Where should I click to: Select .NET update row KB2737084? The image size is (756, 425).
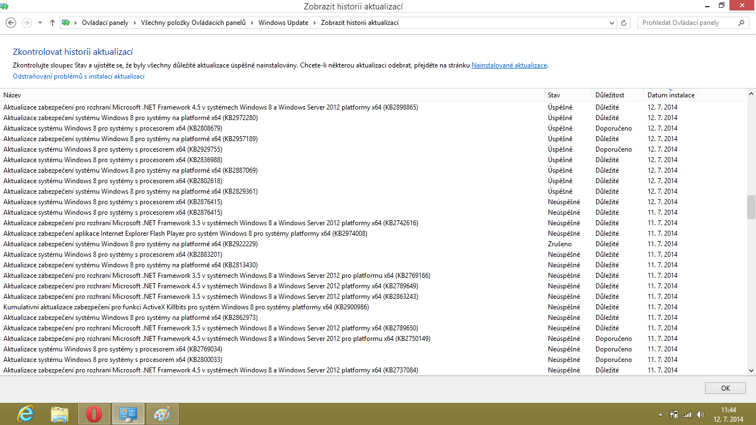coord(373,370)
